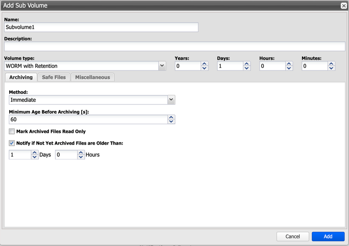
Task: Expand the Method dropdown list
Action: 171,100
